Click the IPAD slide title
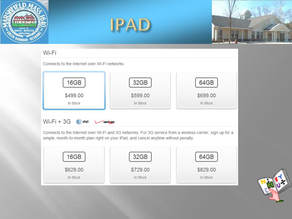 tap(130, 25)
